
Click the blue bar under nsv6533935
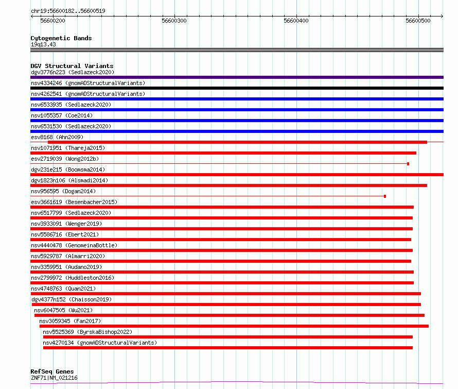[x=237, y=110]
